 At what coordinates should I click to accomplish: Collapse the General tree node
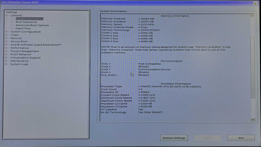(x=7, y=15)
